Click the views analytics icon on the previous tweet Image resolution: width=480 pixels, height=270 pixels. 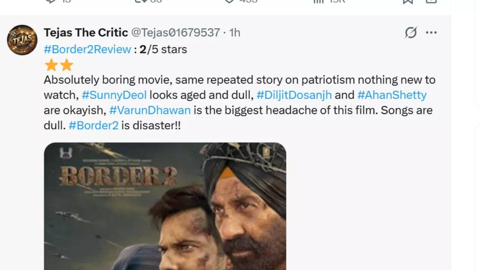[x=318, y=1]
